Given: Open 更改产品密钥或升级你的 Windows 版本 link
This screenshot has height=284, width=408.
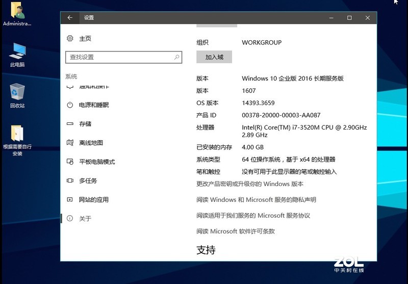Looking at the screenshot, I should (250, 184).
